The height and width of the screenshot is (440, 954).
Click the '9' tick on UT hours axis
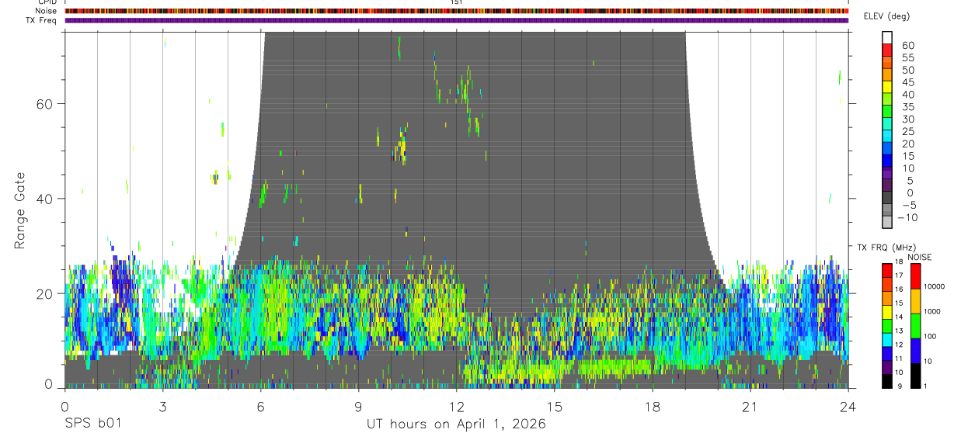pyautogui.click(x=358, y=406)
